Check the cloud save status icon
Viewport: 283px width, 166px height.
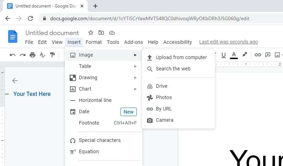112,33
